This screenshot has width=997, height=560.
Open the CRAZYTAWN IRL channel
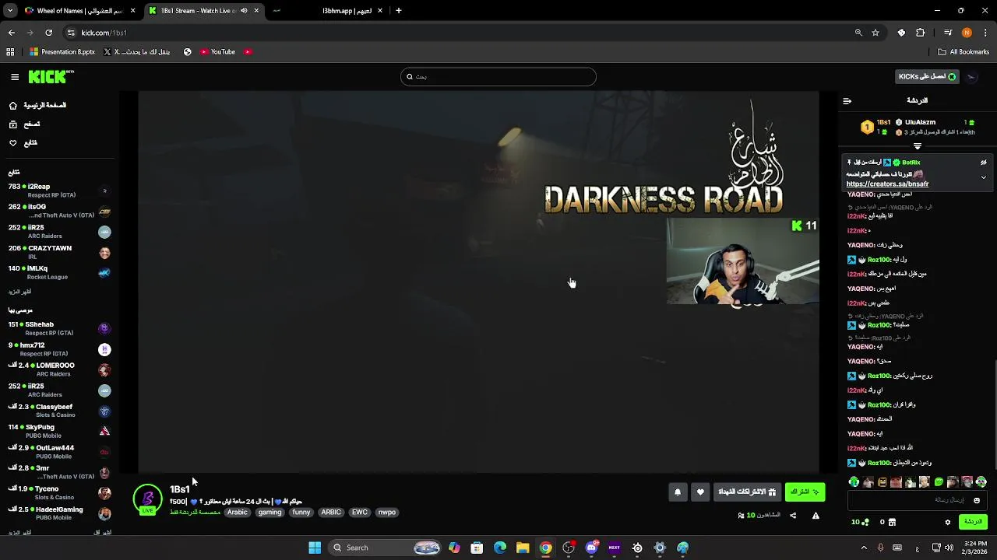pyautogui.click(x=58, y=252)
